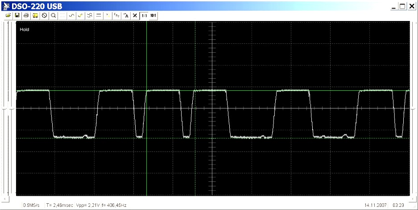This screenshot has height=210, width=418.
Task: Select the magnifier zoom tool
Action: [x=54, y=16]
